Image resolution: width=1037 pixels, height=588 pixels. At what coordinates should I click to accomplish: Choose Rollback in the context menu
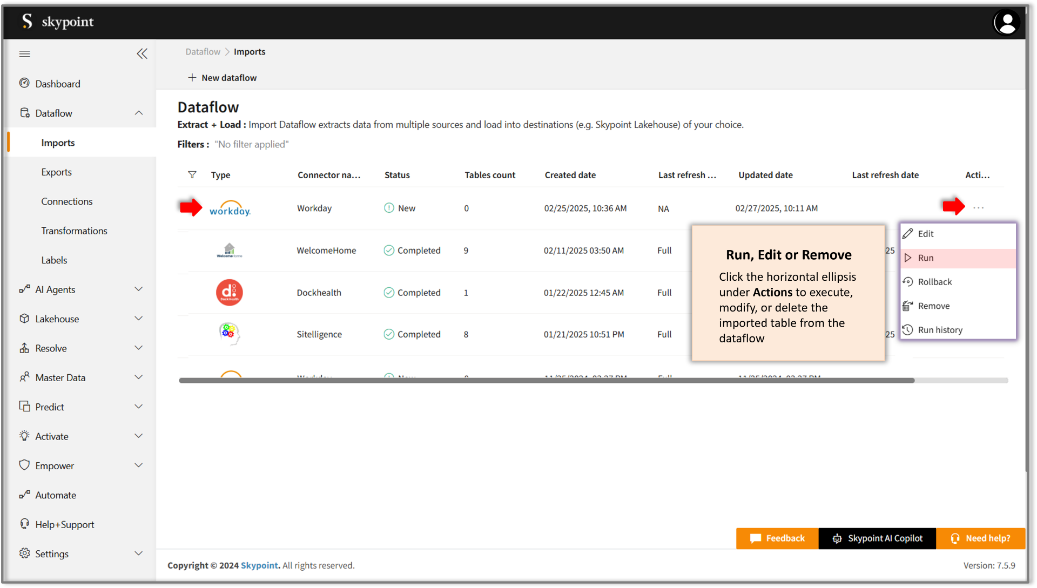tap(934, 282)
